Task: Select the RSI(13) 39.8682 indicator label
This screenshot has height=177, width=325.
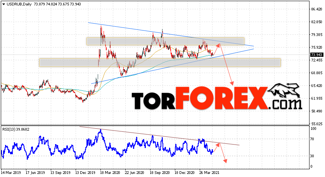Action: 16,129
